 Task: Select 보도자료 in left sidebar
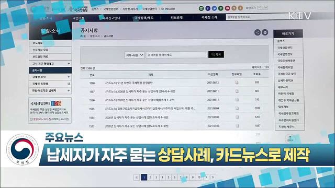[x=50, y=43]
